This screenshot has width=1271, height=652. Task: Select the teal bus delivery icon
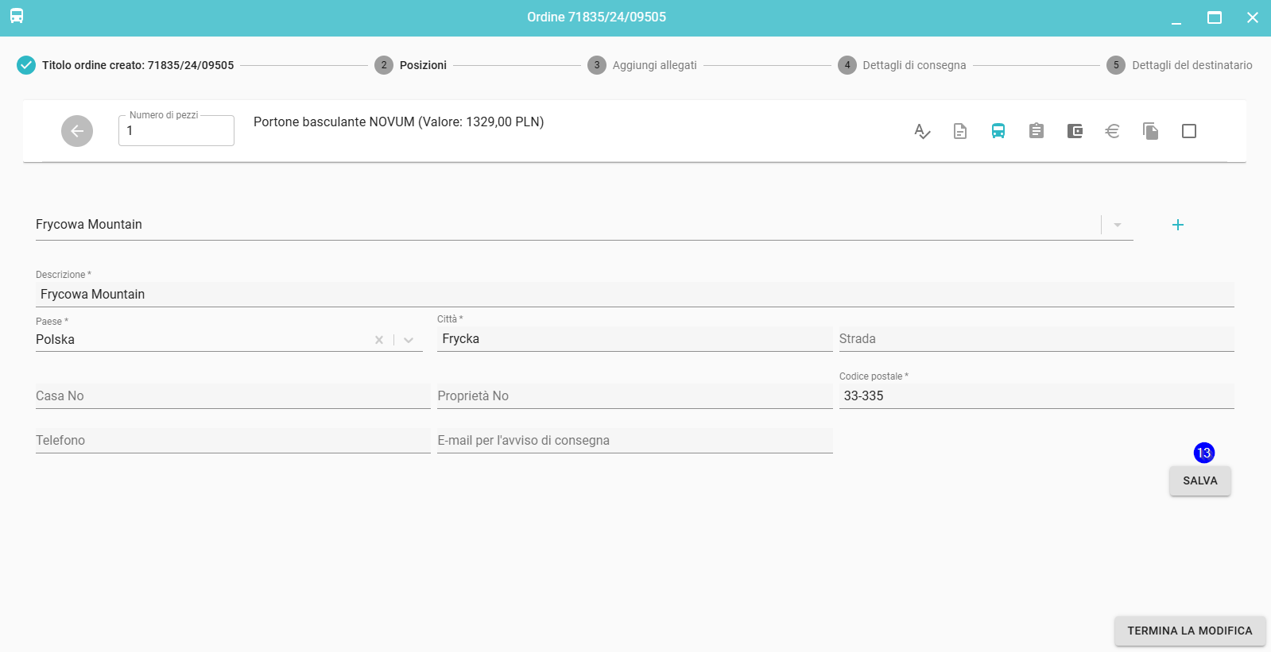point(998,131)
